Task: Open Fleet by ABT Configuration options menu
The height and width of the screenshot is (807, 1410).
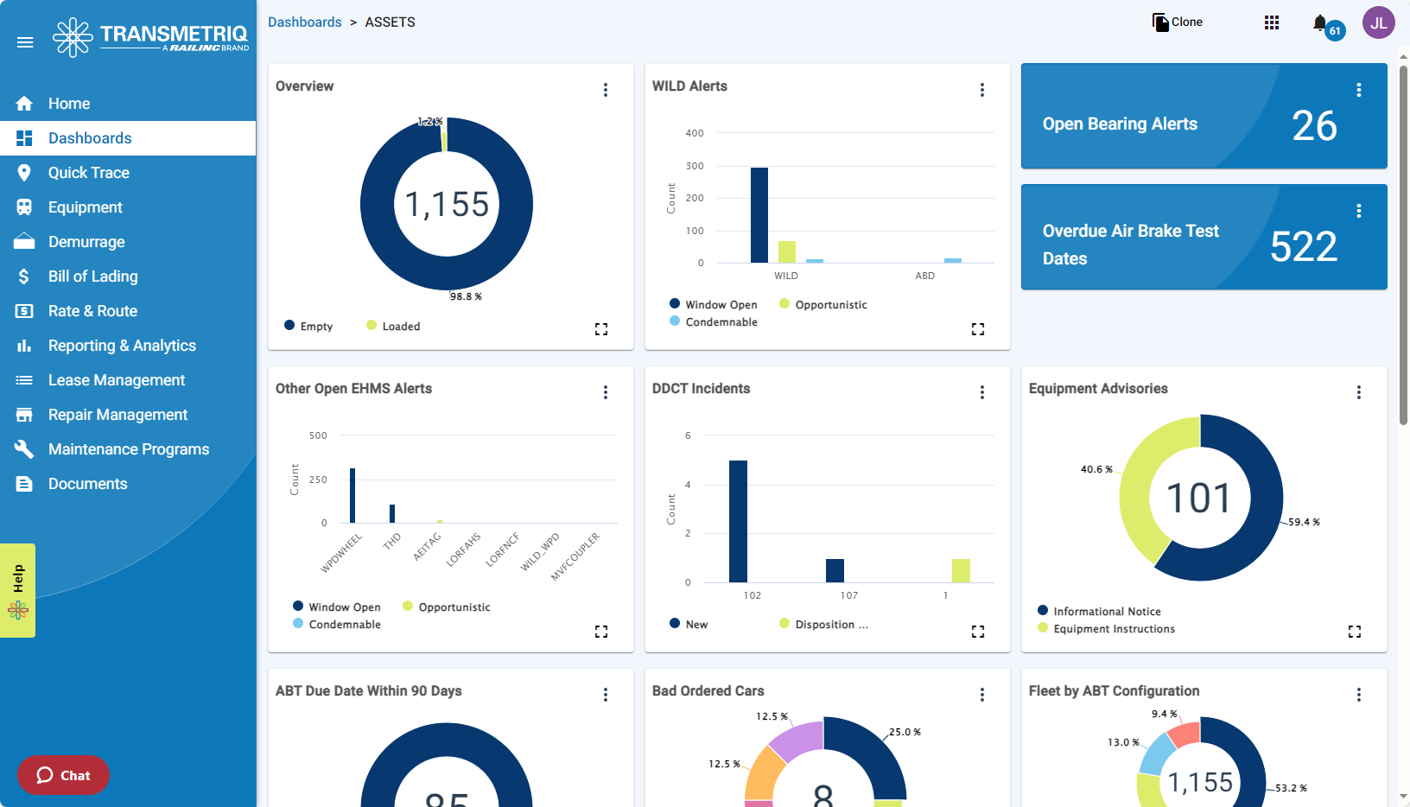Action: coord(1359,695)
